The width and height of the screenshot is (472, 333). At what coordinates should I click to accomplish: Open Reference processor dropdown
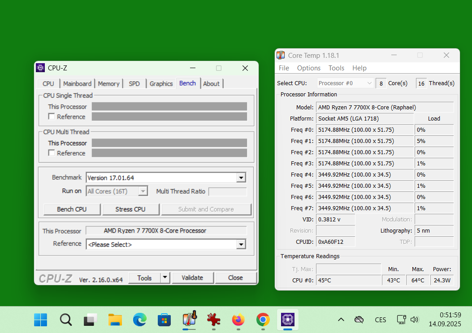(241, 244)
